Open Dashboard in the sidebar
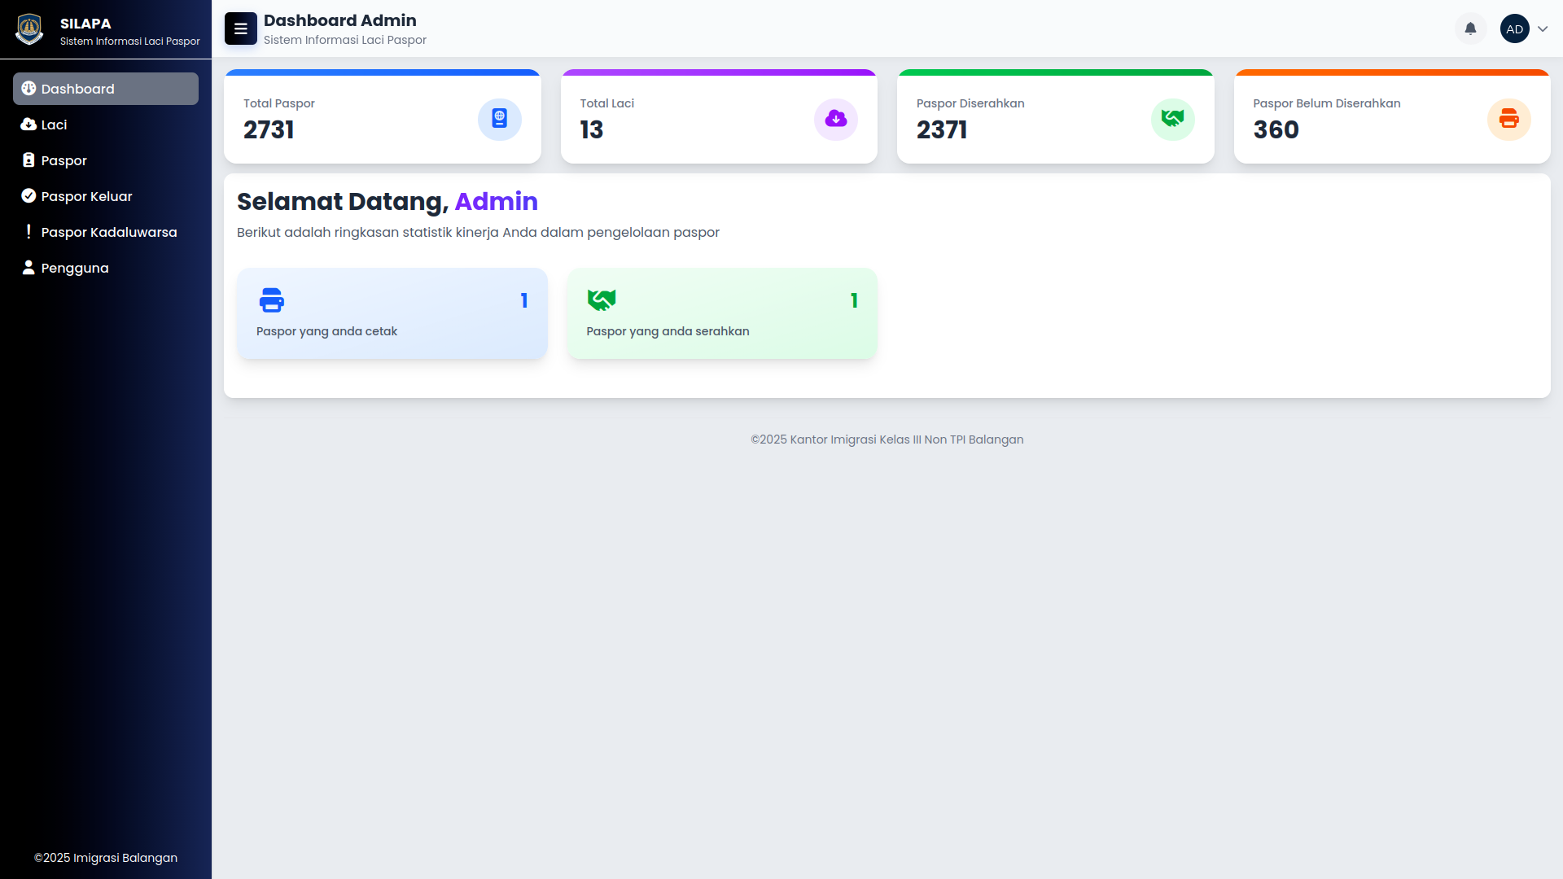The image size is (1563, 879). tap(106, 89)
